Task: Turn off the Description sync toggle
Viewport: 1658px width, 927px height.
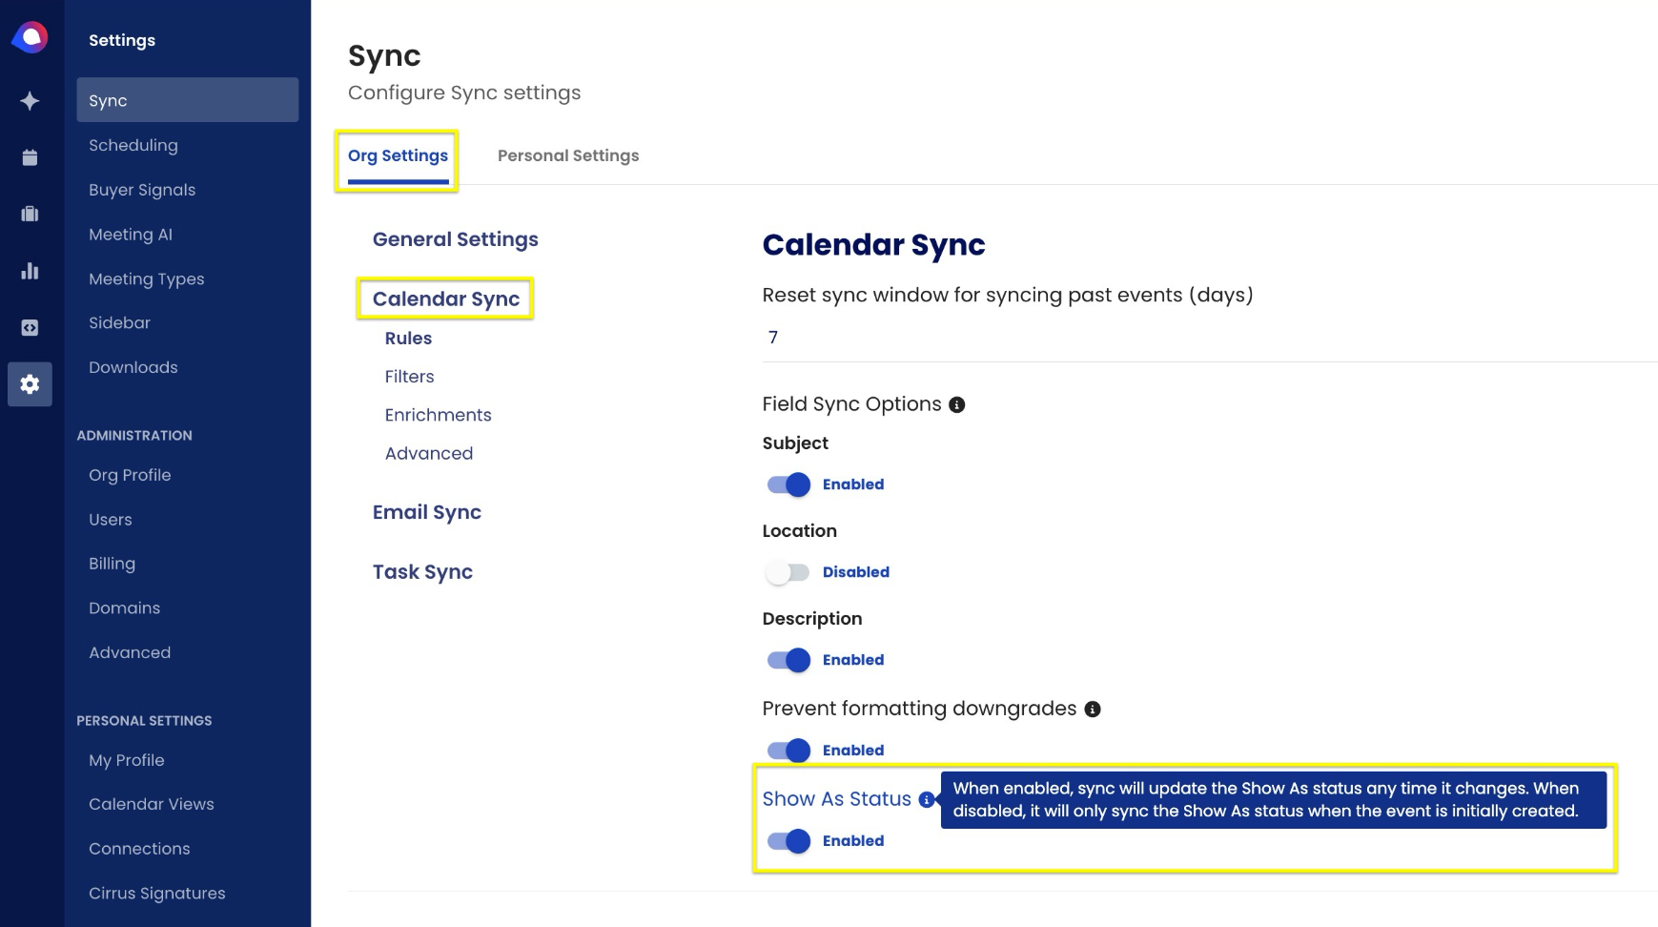Action: tap(788, 660)
